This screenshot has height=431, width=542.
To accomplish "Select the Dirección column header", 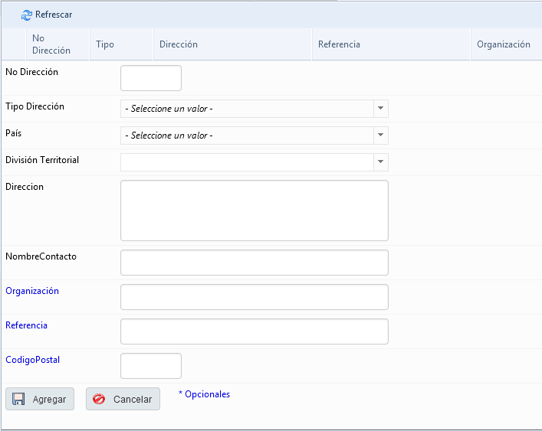I will pos(179,44).
